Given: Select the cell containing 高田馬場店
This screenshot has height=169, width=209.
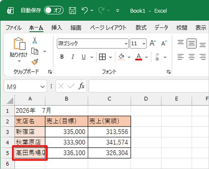Looking at the screenshot, I should point(30,153).
